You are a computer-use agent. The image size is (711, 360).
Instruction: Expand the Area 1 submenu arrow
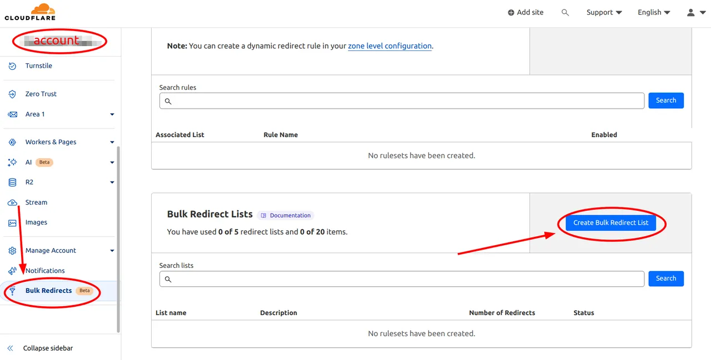(x=112, y=114)
